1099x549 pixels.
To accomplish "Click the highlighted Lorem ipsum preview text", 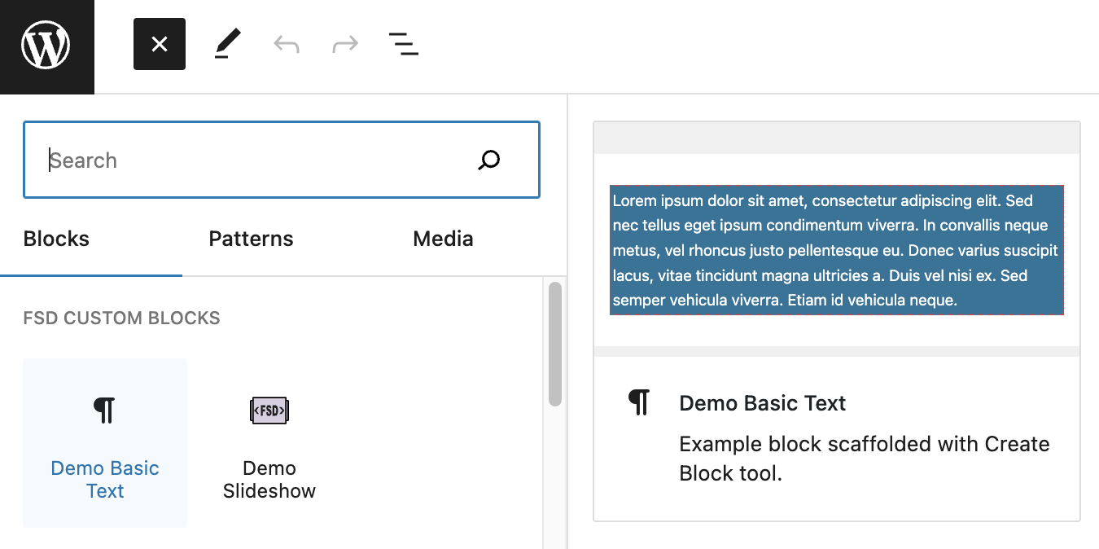I will pos(837,250).
